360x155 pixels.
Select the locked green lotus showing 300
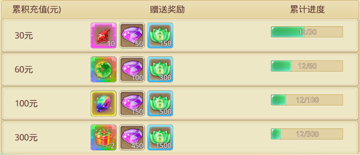point(160,69)
